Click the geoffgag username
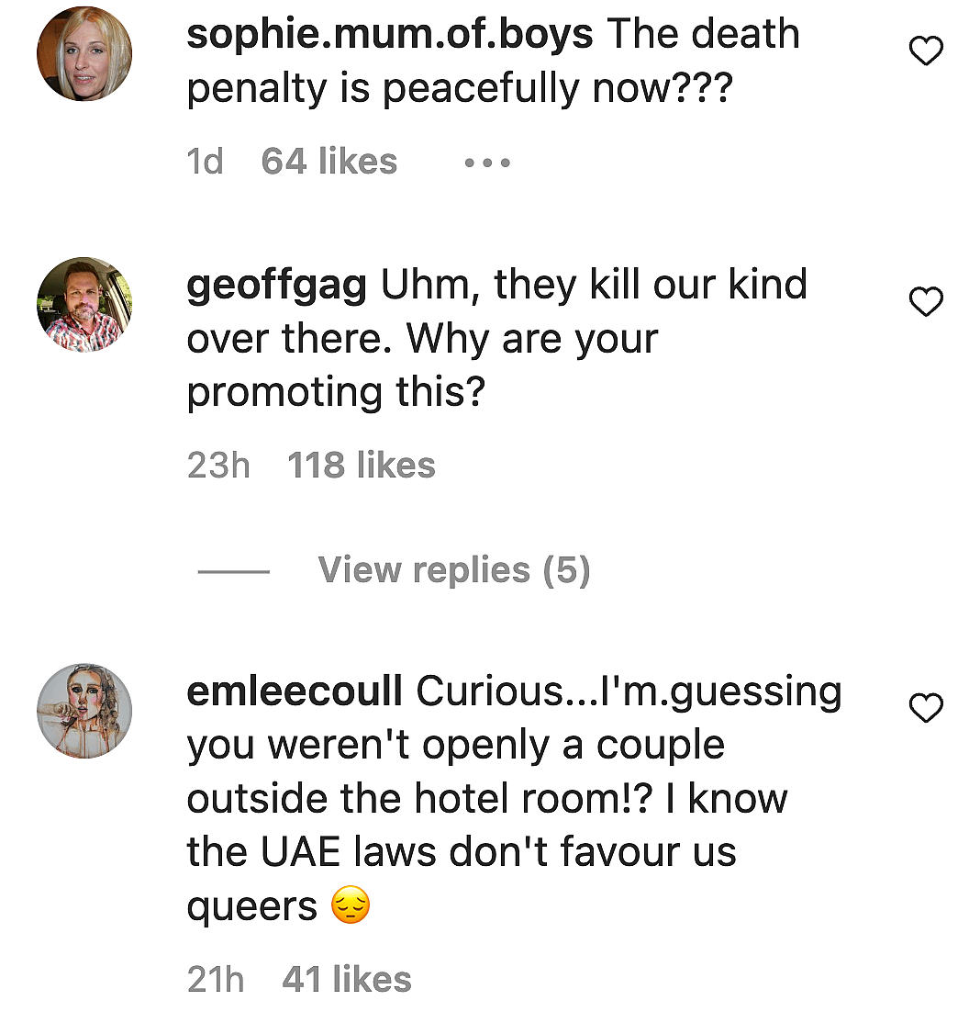Viewport: 980px width, 1034px height. tap(276, 285)
